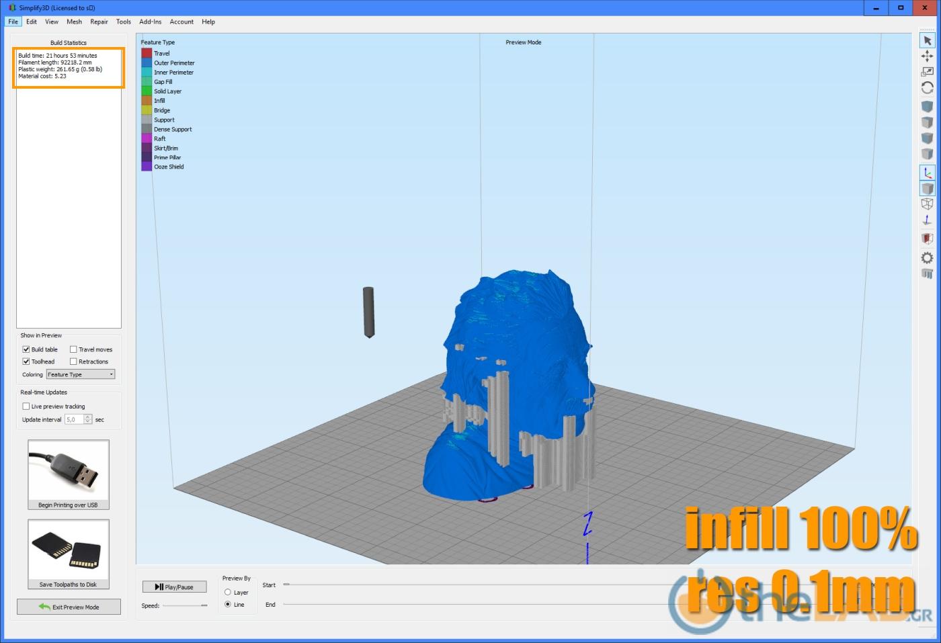
Task: Choose the scale view tool icon
Action: click(x=927, y=71)
